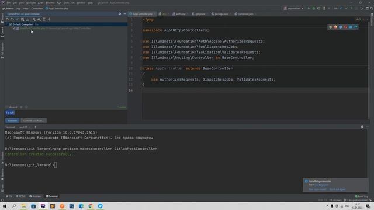Toggle the Default Changelist checkbox
Screen dimensions: 374x210
tap(11, 24)
